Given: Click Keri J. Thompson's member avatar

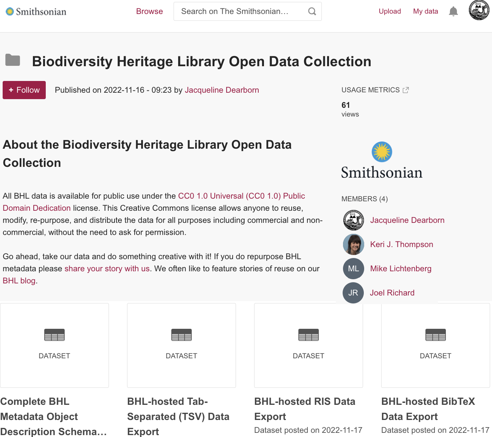Looking at the screenshot, I should point(353,244).
